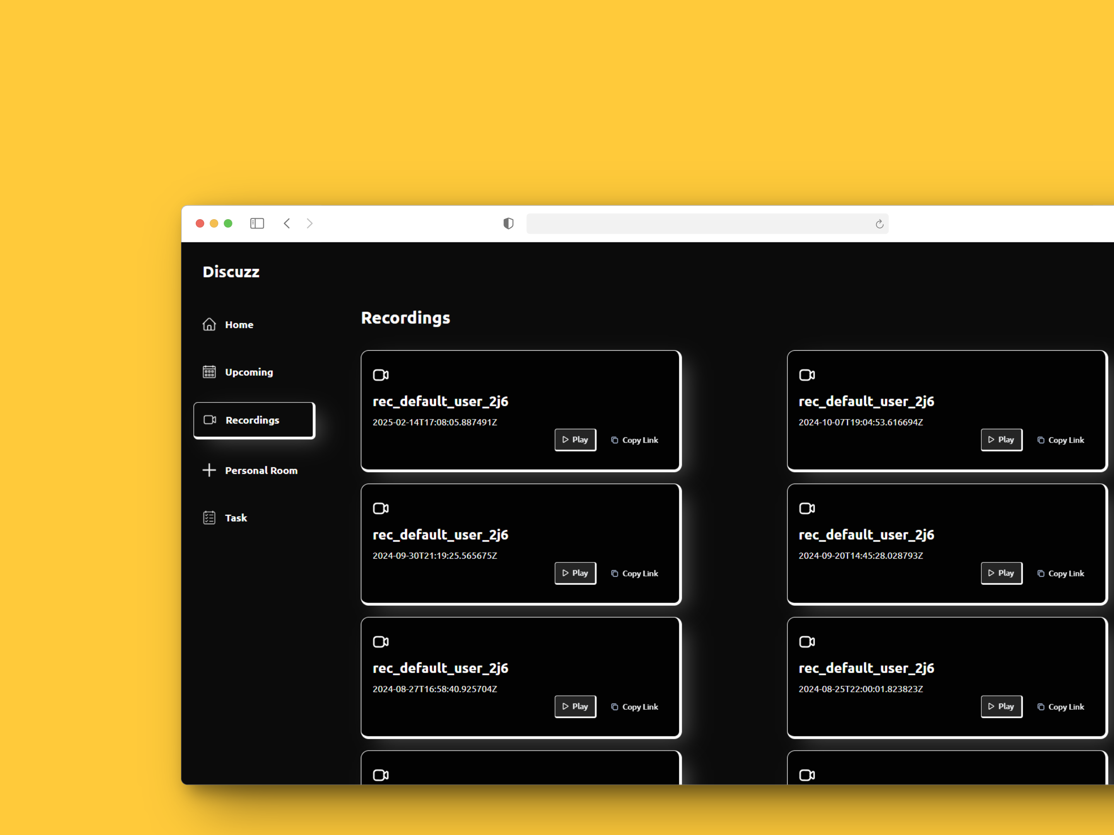Screen dimensions: 1114x835
Task: Play the 2024-09-30 recording
Action: coord(575,573)
